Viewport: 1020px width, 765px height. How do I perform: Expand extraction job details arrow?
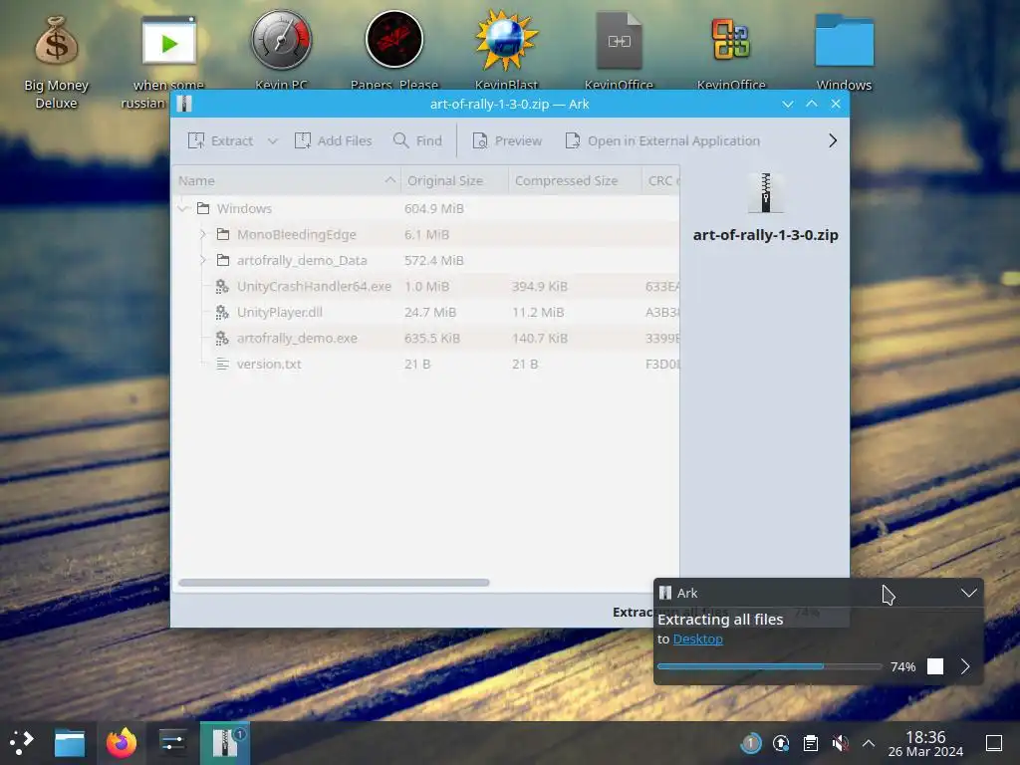click(x=965, y=666)
